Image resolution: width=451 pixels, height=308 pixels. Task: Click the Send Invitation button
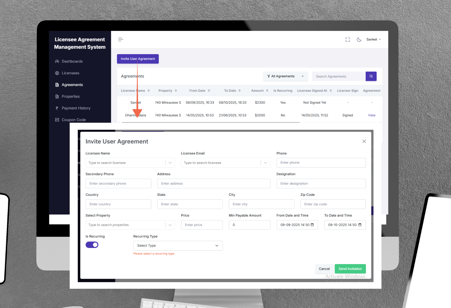tap(350, 269)
